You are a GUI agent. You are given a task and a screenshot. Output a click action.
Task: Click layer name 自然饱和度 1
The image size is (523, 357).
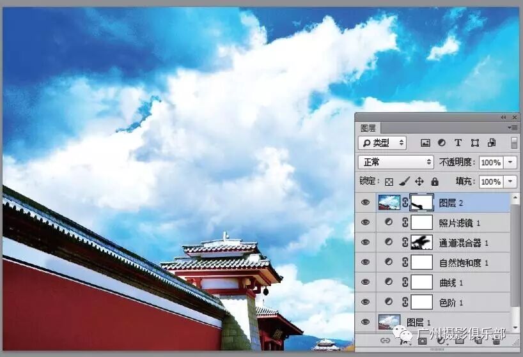pyautogui.click(x=464, y=262)
